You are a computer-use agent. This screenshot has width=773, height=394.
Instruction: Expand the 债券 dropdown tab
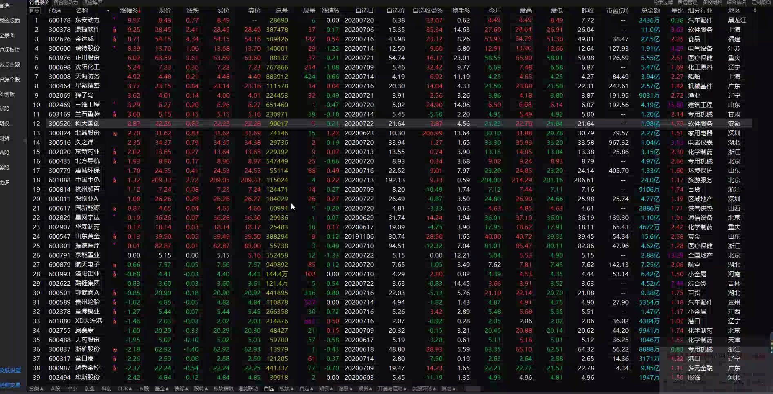point(181,389)
